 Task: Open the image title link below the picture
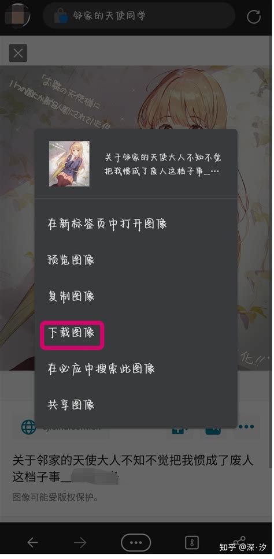coord(133,469)
